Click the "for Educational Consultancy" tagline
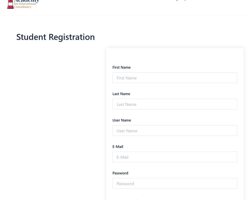 click(25, 5)
